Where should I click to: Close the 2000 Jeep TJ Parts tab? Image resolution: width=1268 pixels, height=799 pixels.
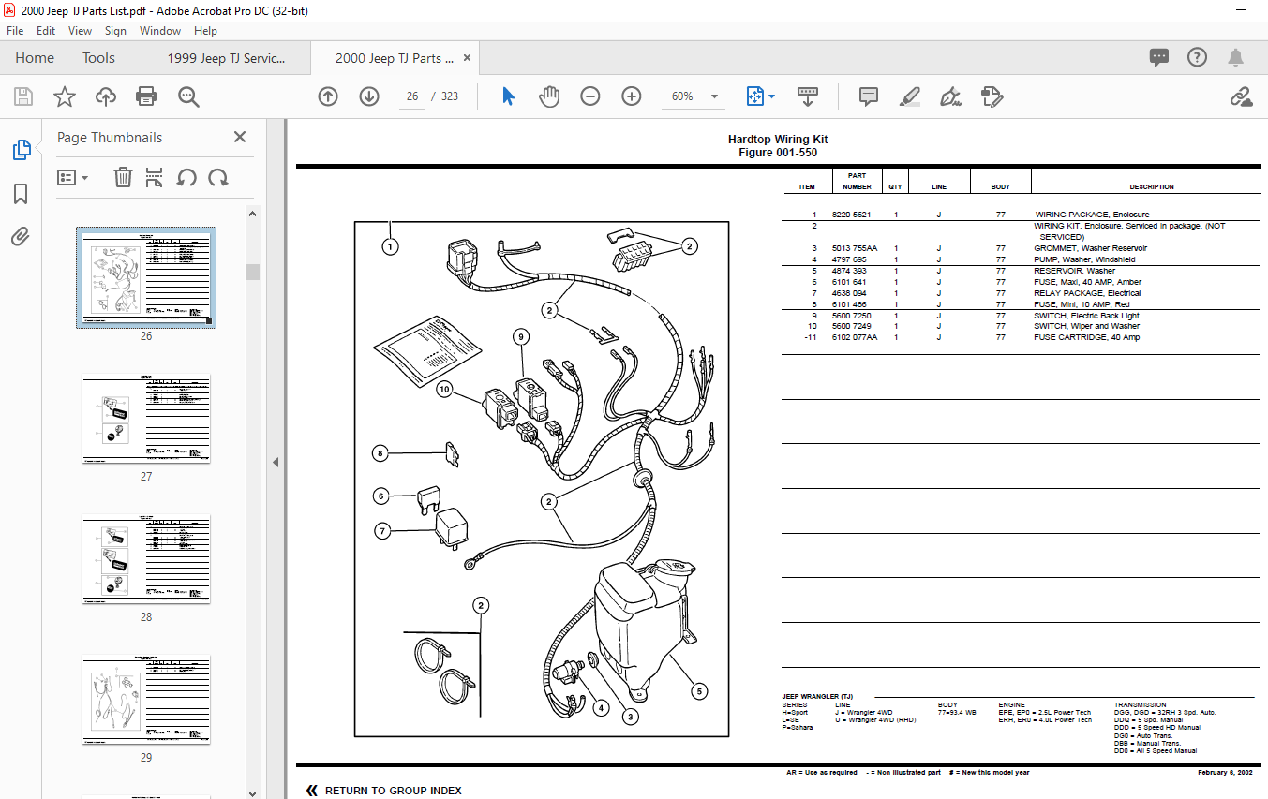coord(467,58)
